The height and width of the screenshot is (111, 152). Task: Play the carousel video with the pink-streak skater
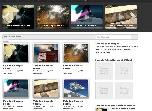[87, 17]
